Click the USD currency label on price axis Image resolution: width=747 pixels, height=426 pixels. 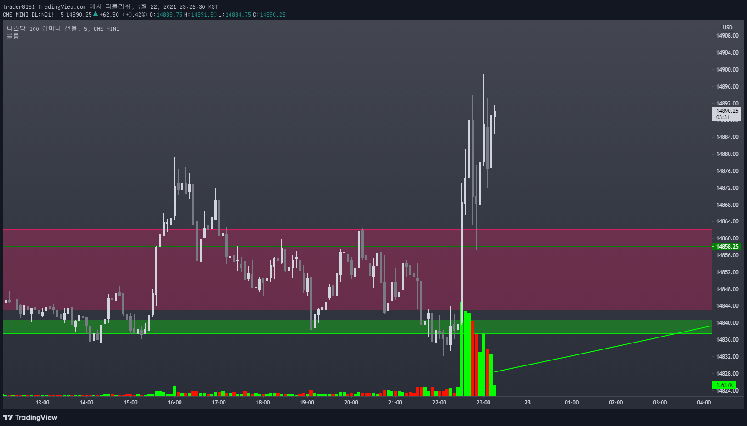[x=728, y=27]
